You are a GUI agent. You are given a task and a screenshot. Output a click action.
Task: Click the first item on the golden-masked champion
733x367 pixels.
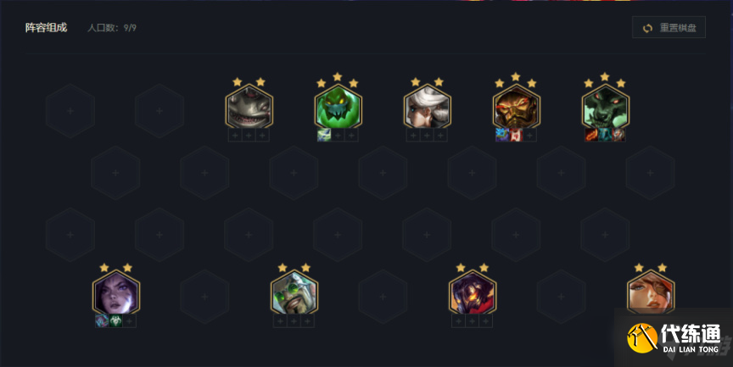click(502, 136)
